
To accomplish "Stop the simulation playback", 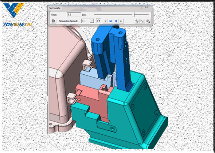I will pos(111,21).
